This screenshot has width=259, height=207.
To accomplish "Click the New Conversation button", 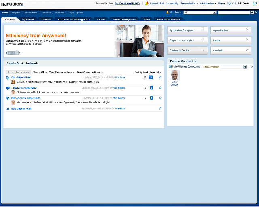I will (x=18, y=72).
